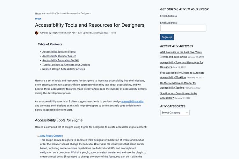Focus the Email Address input field
This screenshot has height=159, width=239.
coord(183,28)
